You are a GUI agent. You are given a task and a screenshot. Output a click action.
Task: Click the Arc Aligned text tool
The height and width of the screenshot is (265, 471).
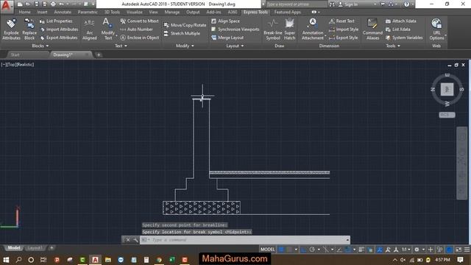point(90,29)
